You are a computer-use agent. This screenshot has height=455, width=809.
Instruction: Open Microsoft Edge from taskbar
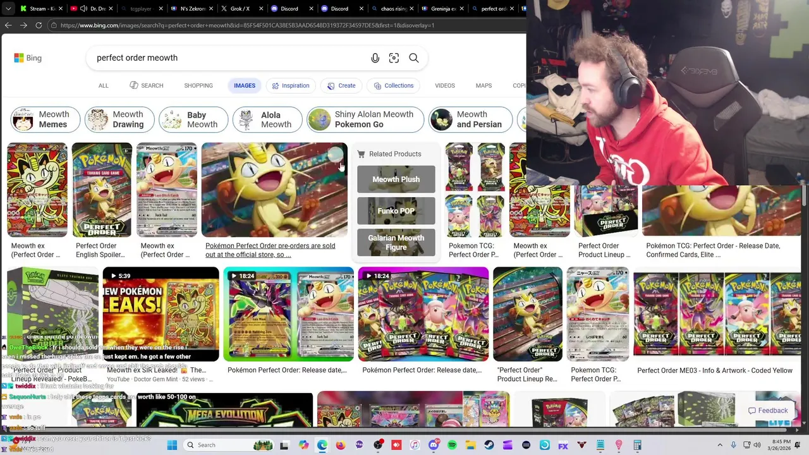[x=322, y=445]
